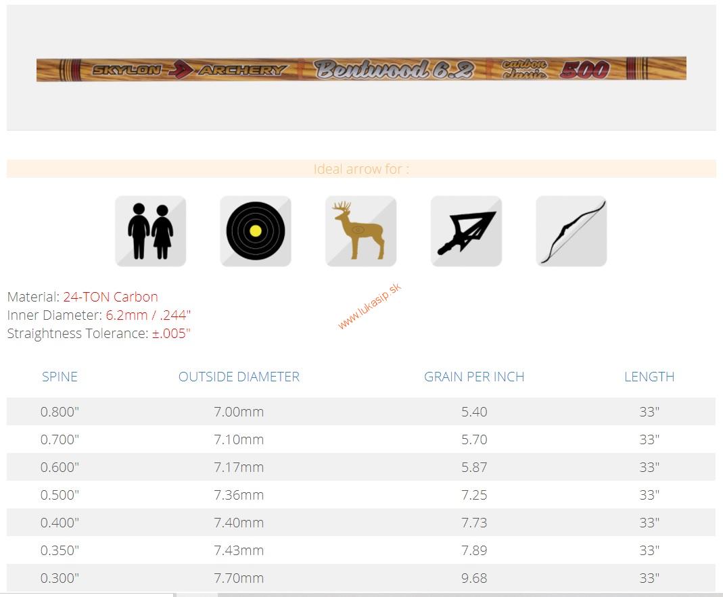Click the 7.43mm outside diameter cell
The image size is (723, 597).
[239, 550]
